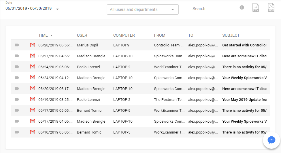
Task: Expand All users and departments dropdown
Action: pos(172,9)
